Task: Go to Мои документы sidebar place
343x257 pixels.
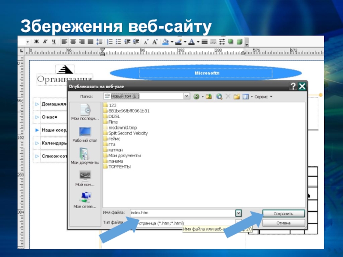Action: [85, 156]
